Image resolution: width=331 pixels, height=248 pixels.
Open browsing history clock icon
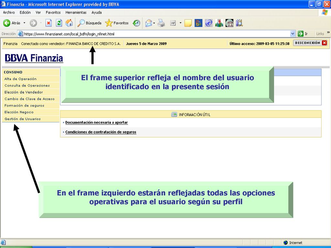(x=136, y=23)
